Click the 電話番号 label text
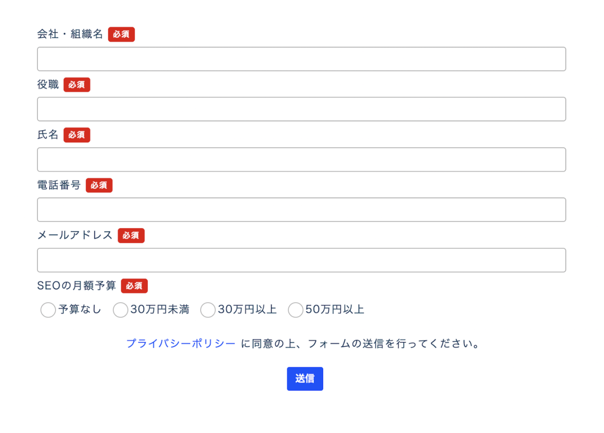Viewport: 604px width, 433px height. coord(59,185)
